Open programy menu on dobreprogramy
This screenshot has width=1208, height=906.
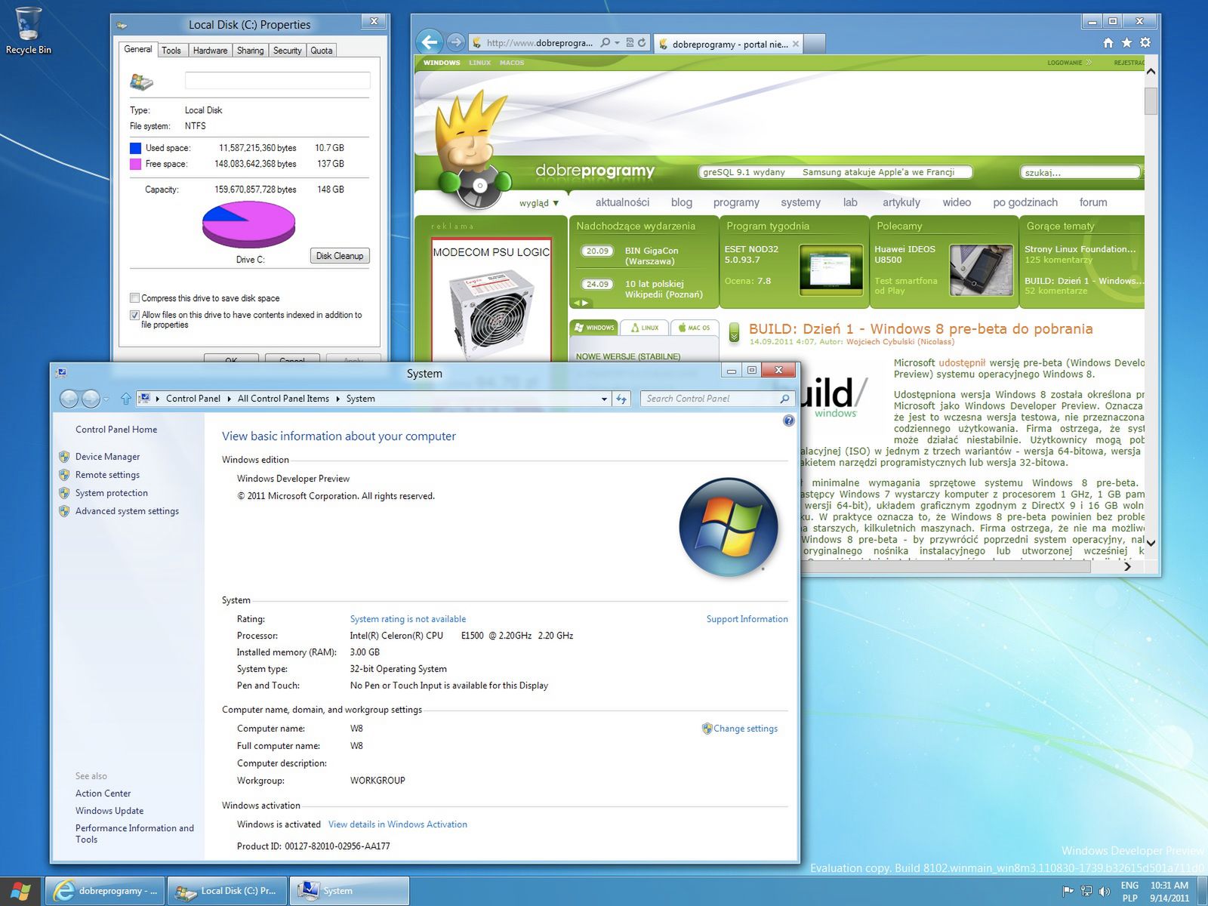(x=736, y=202)
